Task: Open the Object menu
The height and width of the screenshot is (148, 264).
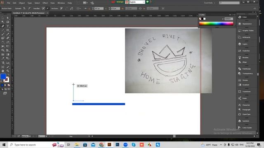Action: [x=22, y=3]
